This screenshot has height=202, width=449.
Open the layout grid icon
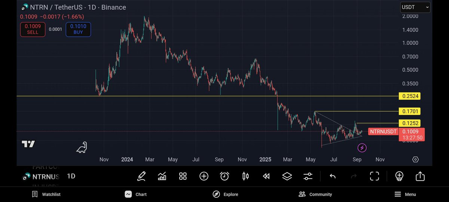(x=183, y=176)
